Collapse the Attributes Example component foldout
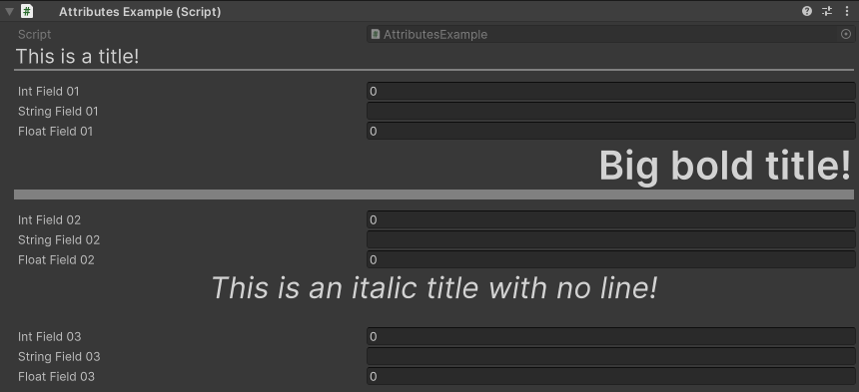859x392 pixels. coord(9,12)
